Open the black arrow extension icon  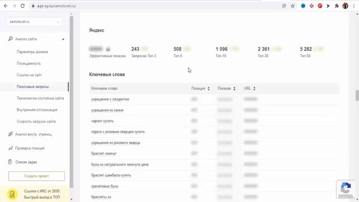point(328,6)
